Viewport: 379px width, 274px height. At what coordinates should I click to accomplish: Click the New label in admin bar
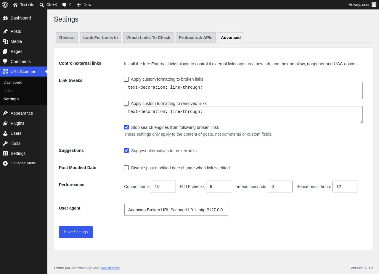(87, 4)
